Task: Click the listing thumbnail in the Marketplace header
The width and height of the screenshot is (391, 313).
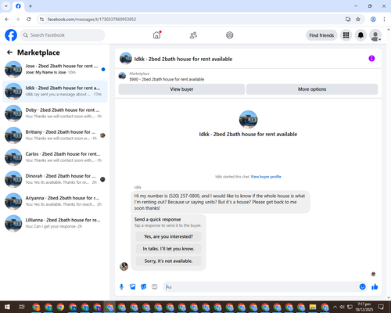Action: tap(122, 76)
